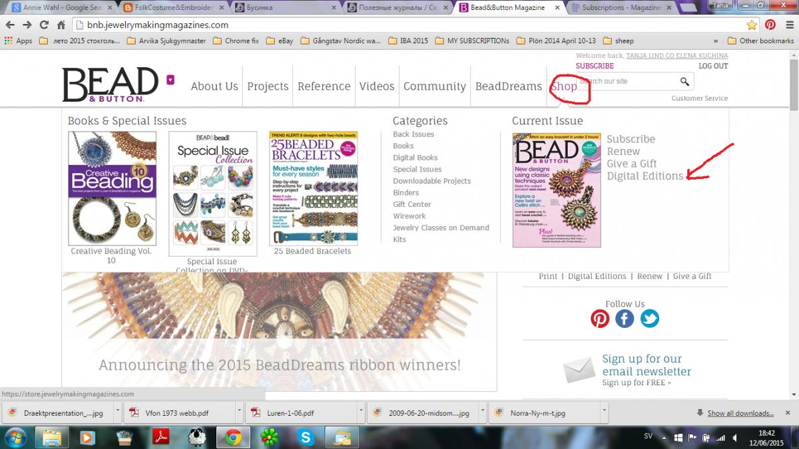799x449 pixels.
Task: Click the Pinterest extension icon in toolbar
Action: [770, 25]
